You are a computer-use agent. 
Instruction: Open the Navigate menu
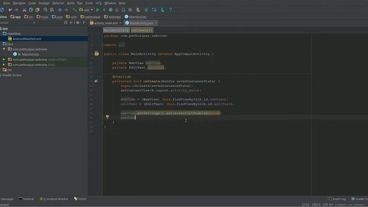pyautogui.click(x=19, y=3)
